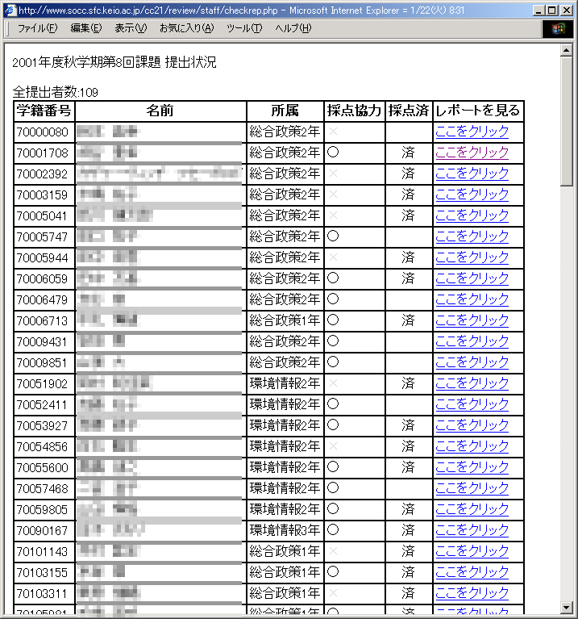Viewport: 578px width, 619px height.
Task: Click the Windows logo throbber icon
Action: (x=558, y=28)
